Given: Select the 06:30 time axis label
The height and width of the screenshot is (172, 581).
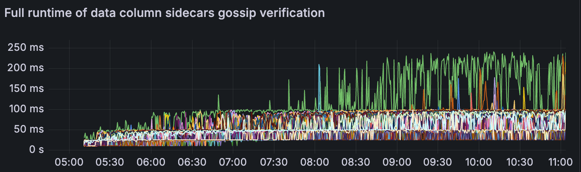Looking at the screenshot, I should [x=192, y=163].
